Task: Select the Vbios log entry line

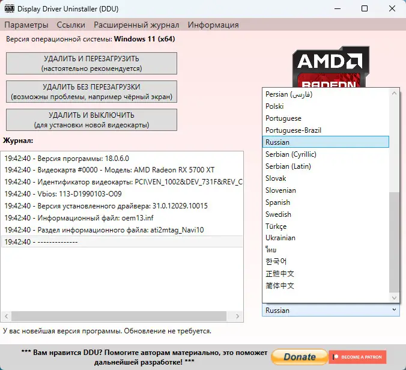Action: (63, 194)
